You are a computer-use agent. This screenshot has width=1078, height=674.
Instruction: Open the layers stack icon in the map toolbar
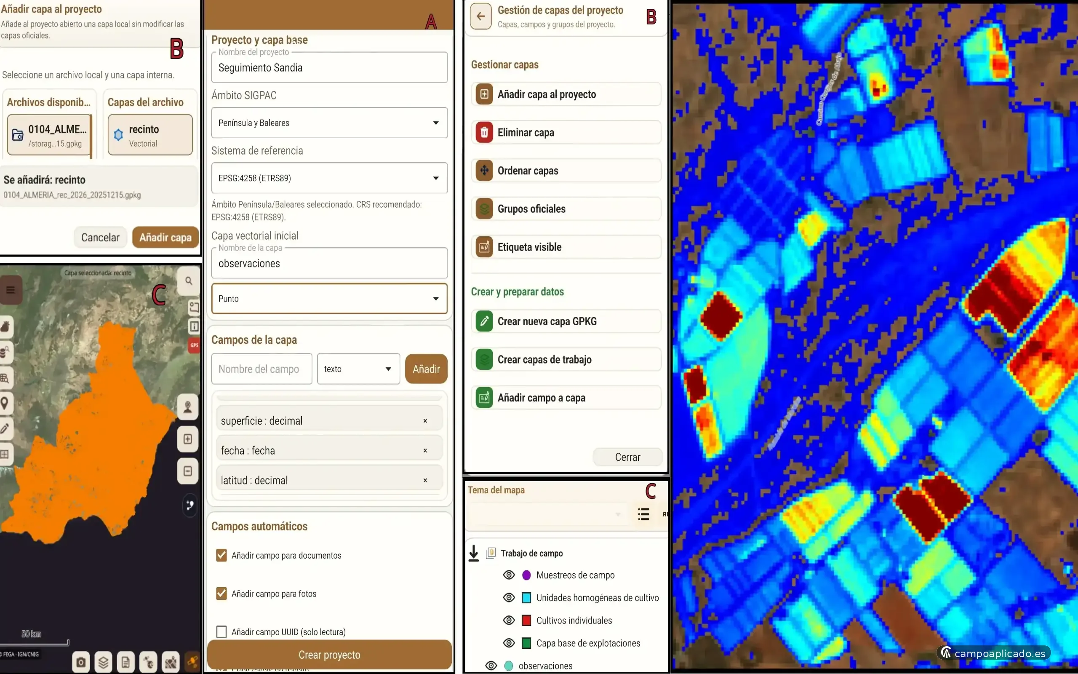[x=103, y=662]
